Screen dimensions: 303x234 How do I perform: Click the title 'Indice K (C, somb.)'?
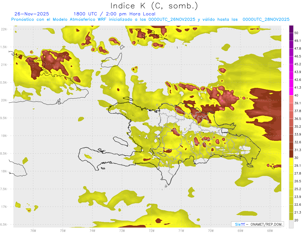[154, 6]
